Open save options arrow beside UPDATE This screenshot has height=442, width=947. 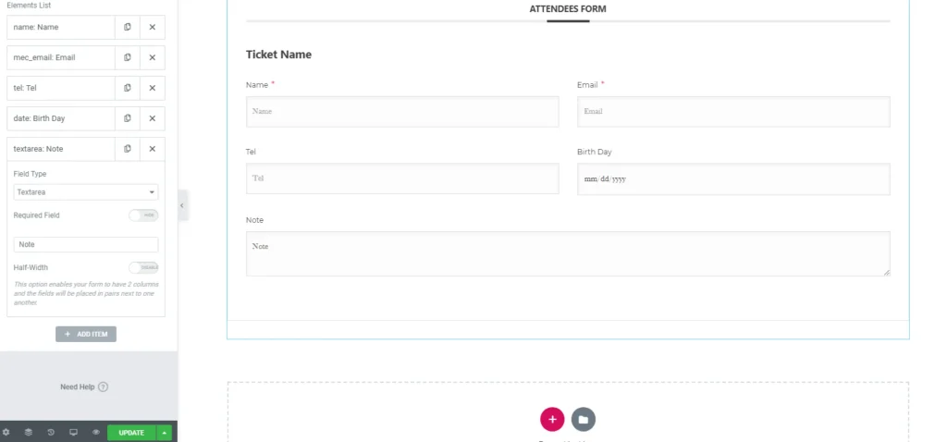165,433
